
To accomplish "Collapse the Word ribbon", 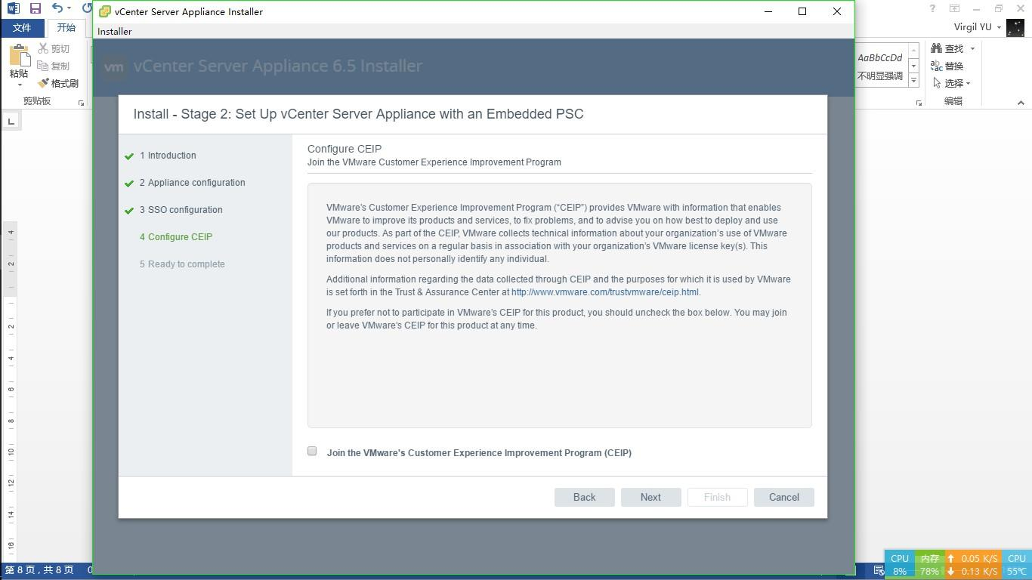I will [x=1021, y=103].
